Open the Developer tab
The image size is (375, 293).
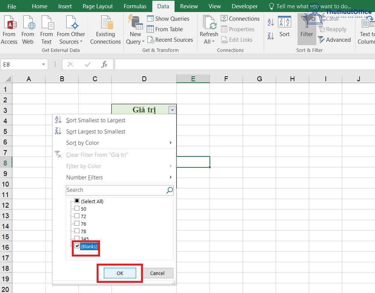pyautogui.click(x=244, y=6)
